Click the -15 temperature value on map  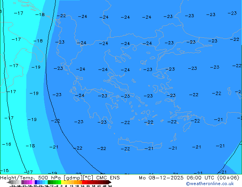tap(4, 171)
